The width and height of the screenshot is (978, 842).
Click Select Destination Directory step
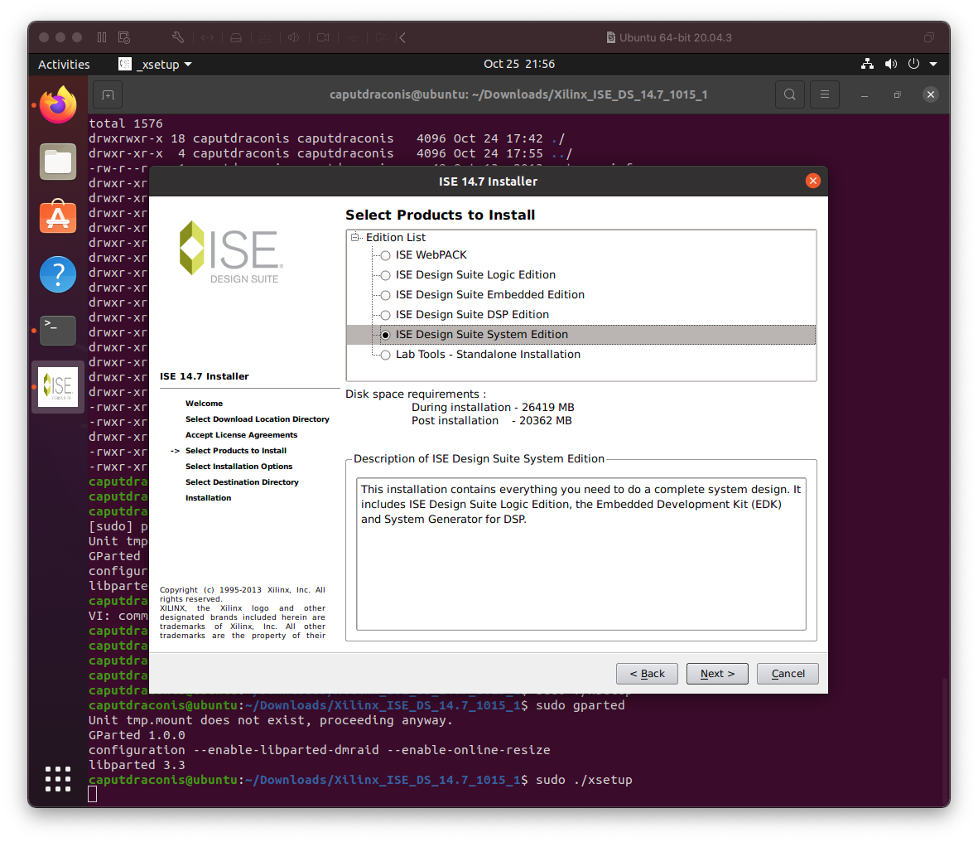point(242,481)
